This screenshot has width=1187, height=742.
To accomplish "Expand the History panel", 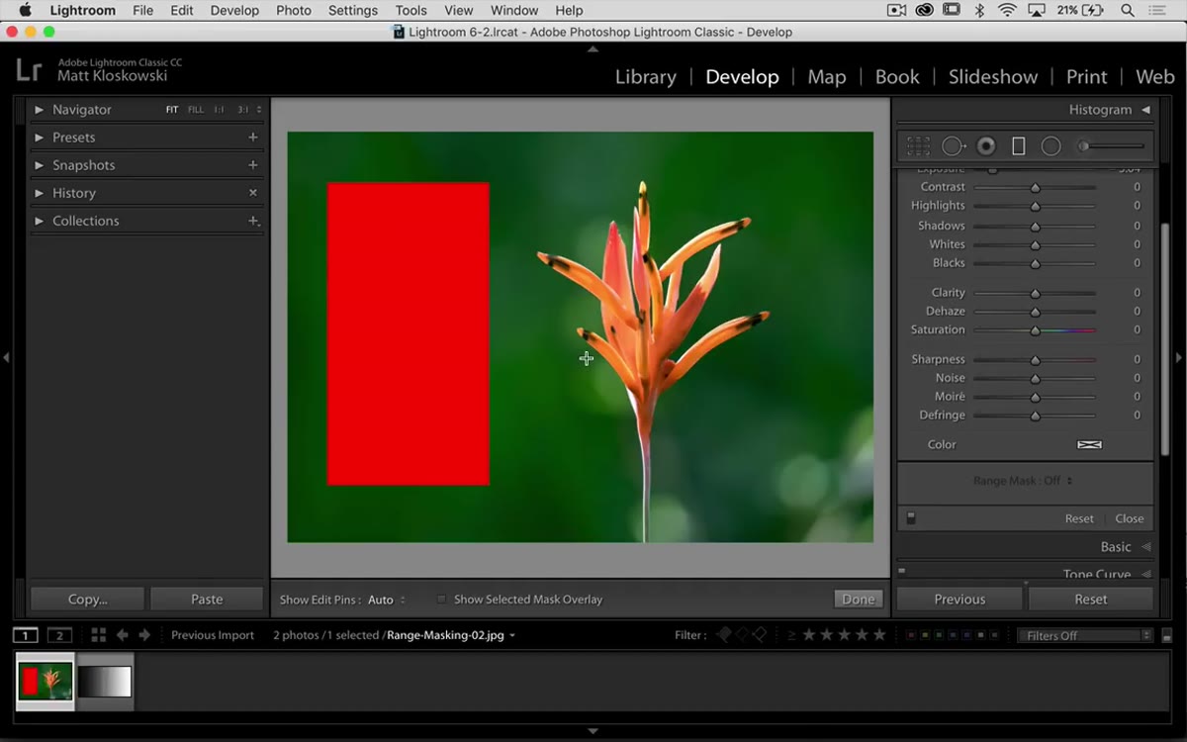I will [x=40, y=193].
